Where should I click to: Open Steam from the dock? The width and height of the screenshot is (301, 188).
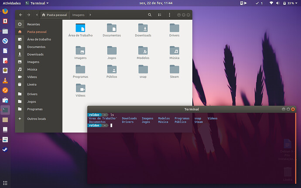point(5,150)
